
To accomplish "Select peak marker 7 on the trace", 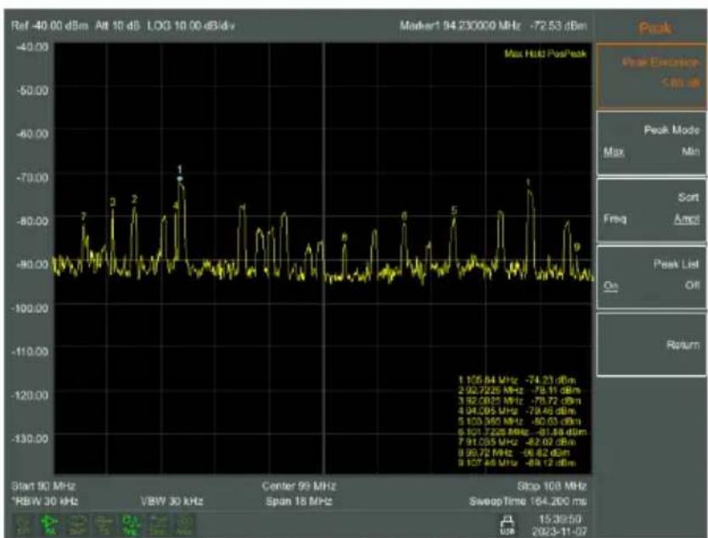I will pos(83,217).
